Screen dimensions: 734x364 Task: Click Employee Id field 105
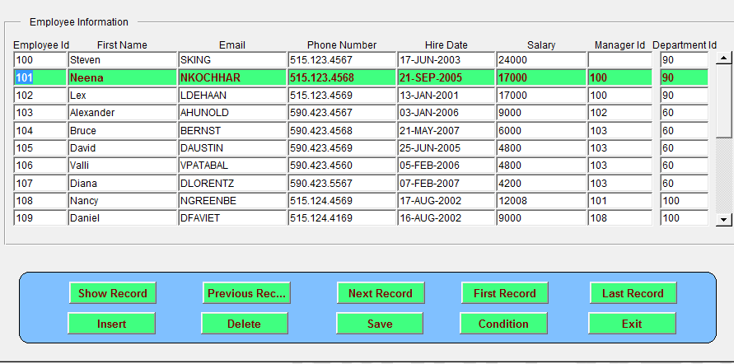(x=40, y=148)
